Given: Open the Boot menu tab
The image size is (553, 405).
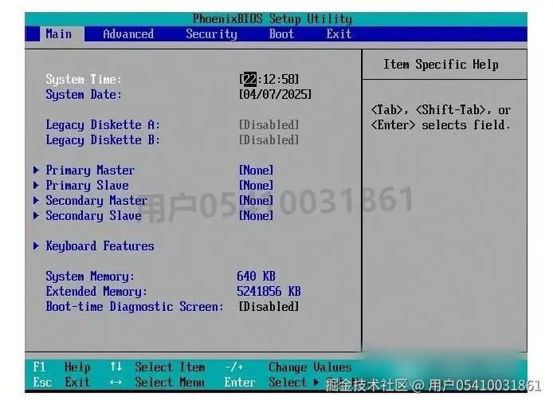Looking at the screenshot, I should [281, 34].
